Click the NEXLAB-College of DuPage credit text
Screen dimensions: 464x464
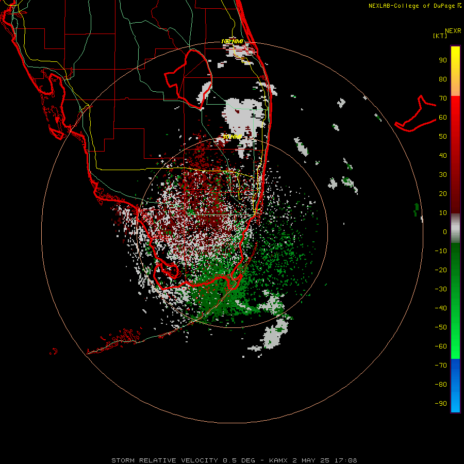click(x=415, y=6)
